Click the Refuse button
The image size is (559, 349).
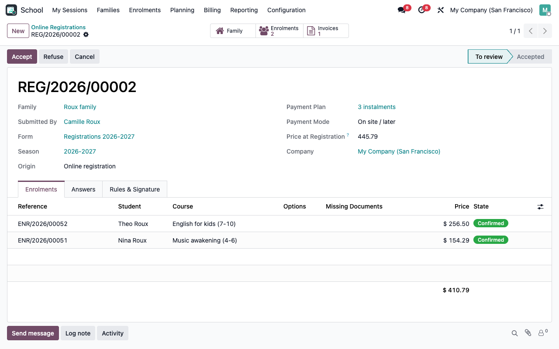53,57
